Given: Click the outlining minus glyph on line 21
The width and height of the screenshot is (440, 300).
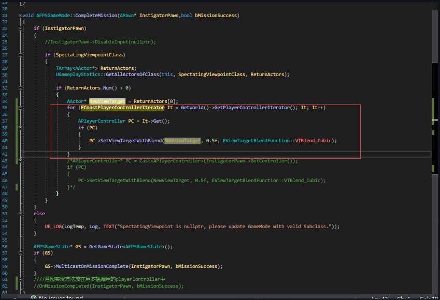Looking at the screenshot, I should pyautogui.click(x=20, y=15).
